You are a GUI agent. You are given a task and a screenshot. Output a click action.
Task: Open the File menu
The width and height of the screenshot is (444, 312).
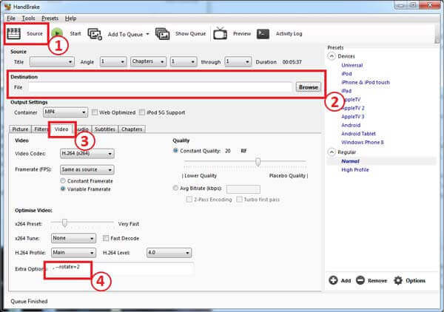11,18
